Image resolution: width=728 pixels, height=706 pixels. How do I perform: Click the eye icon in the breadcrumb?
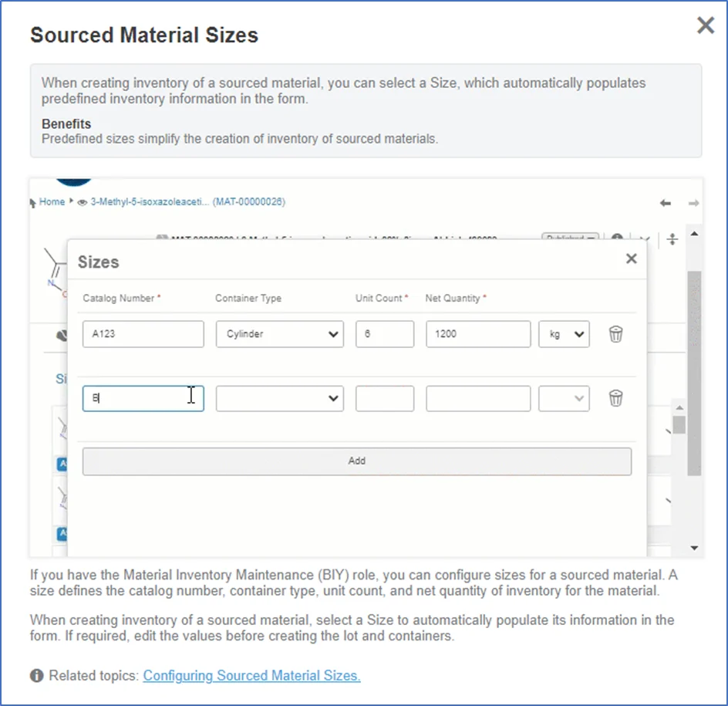(83, 202)
